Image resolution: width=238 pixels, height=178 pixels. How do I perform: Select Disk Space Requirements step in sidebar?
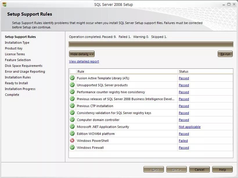pyautogui.click(x=24, y=66)
